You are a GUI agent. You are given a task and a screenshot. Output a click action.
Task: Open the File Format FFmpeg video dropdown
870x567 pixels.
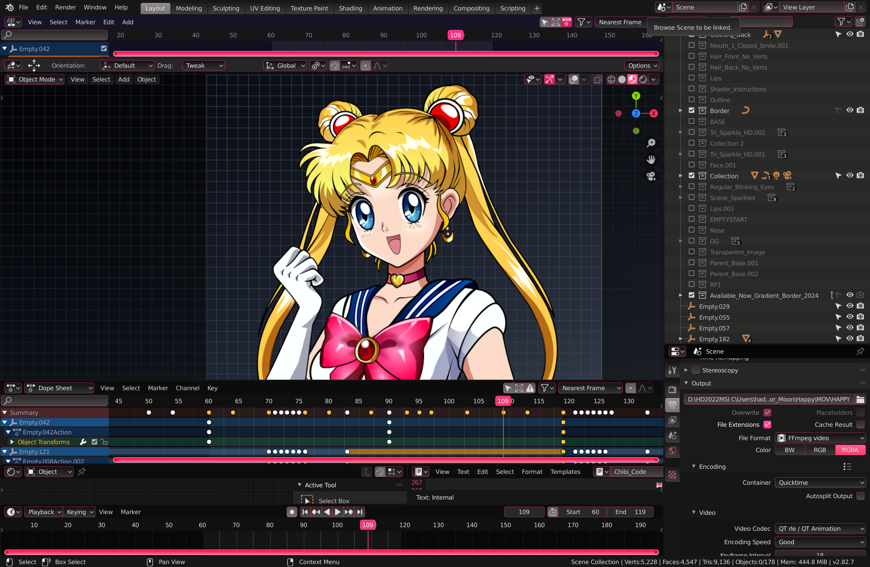820,438
